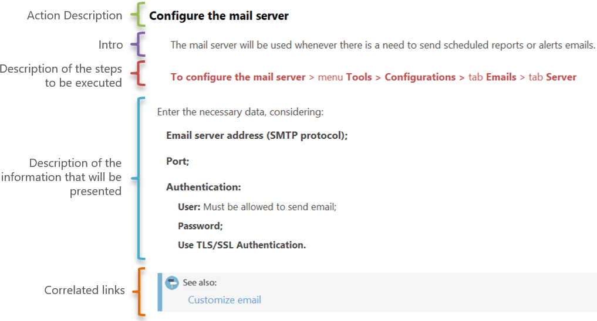Click the Email server address (SMTP protocol) item
This screenshot has height=321, width=597.
[257, 135]
